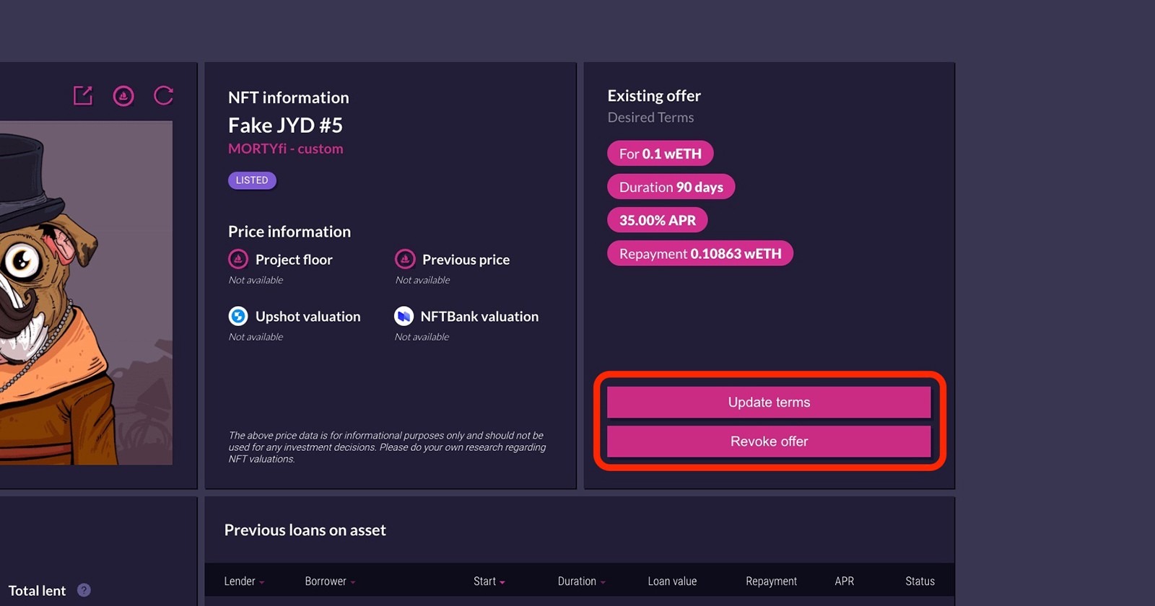Click the Desired Terms subtitle

coord(650,118)
